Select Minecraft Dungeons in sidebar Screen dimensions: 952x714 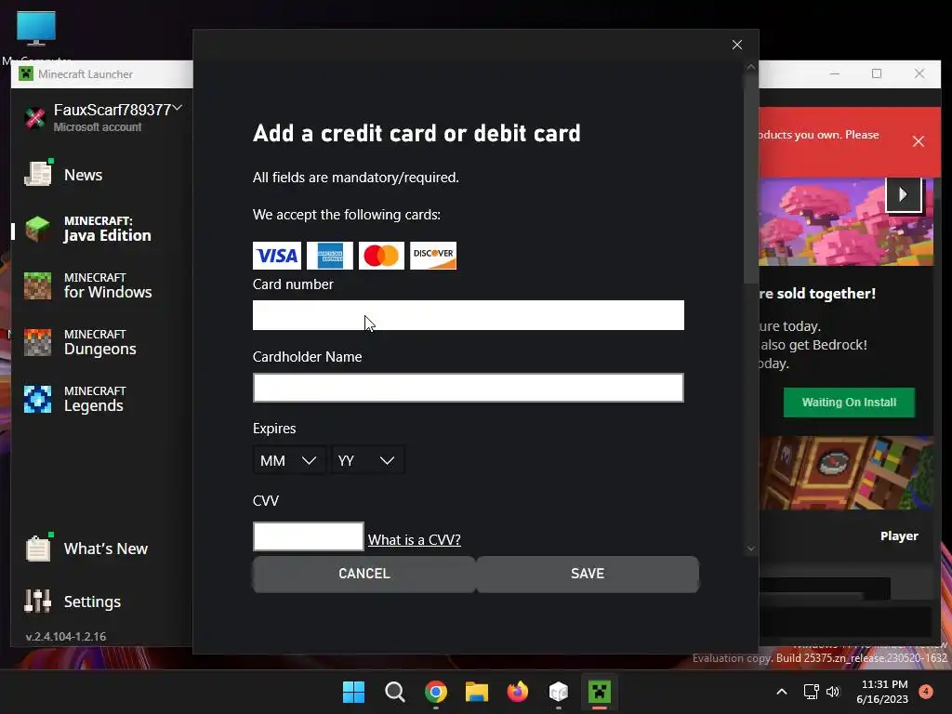[x=100, y=342]
